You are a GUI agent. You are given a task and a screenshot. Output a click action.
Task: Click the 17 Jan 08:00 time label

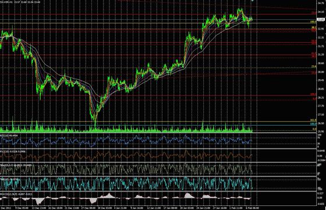[x=170, y=208]
